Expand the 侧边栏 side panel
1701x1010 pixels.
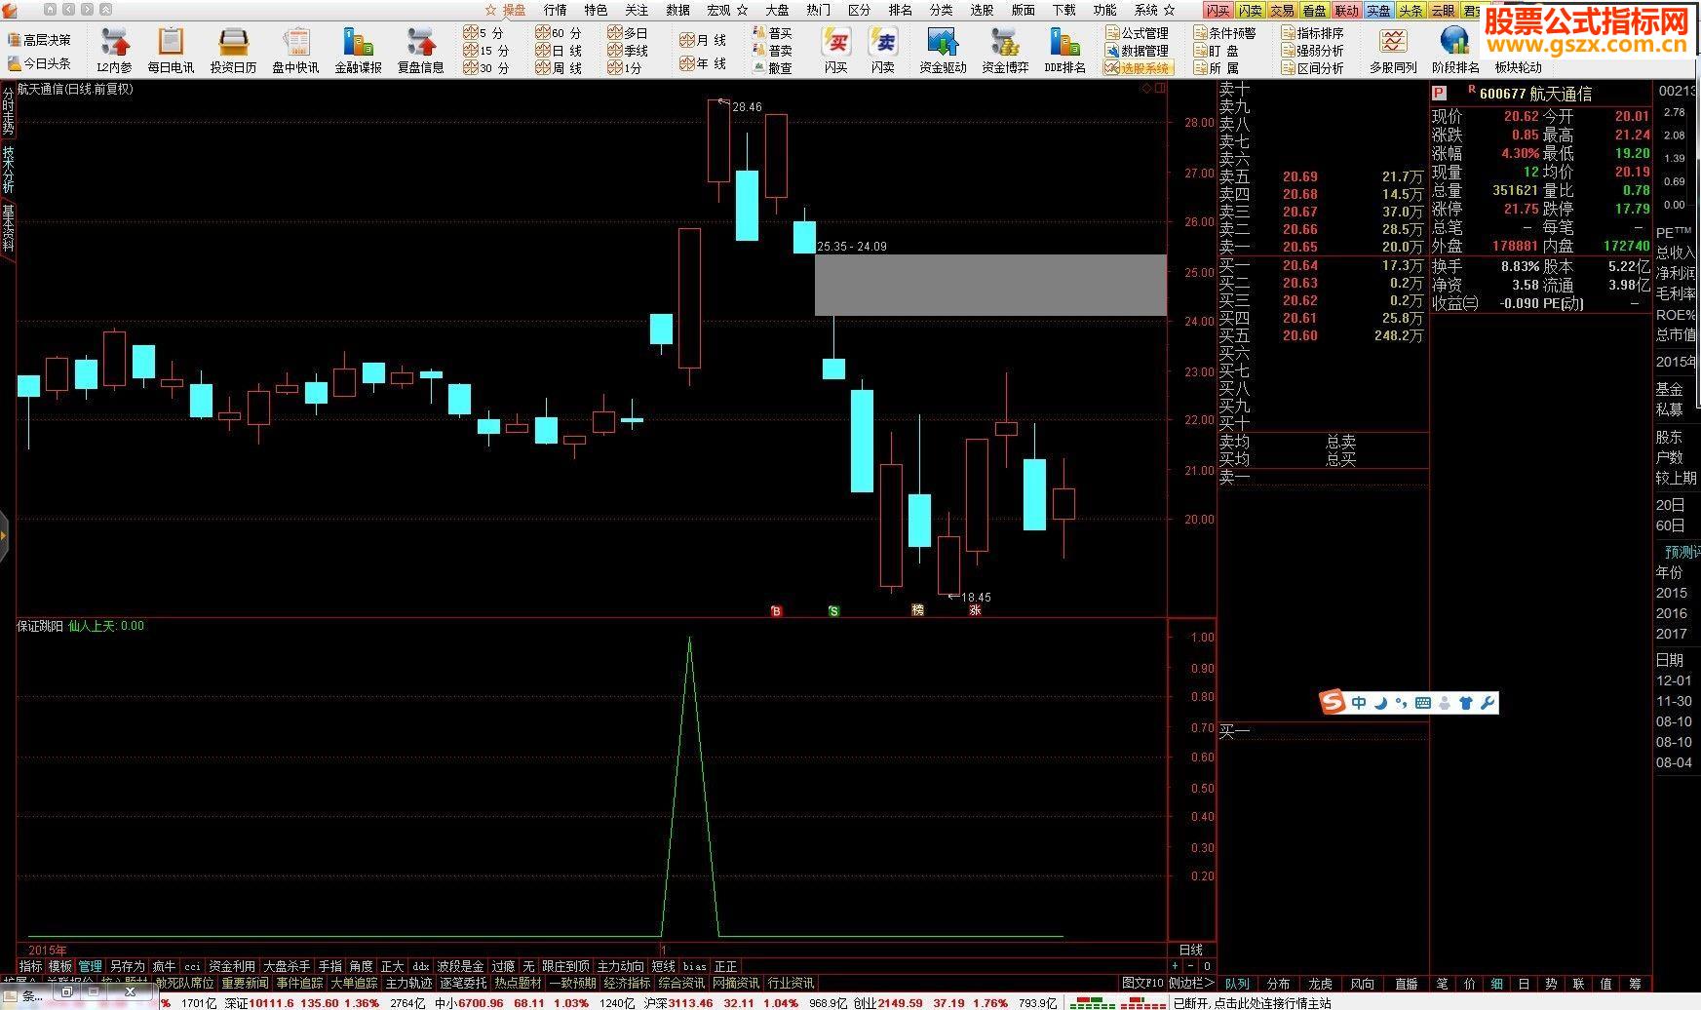pos(1190,983)
